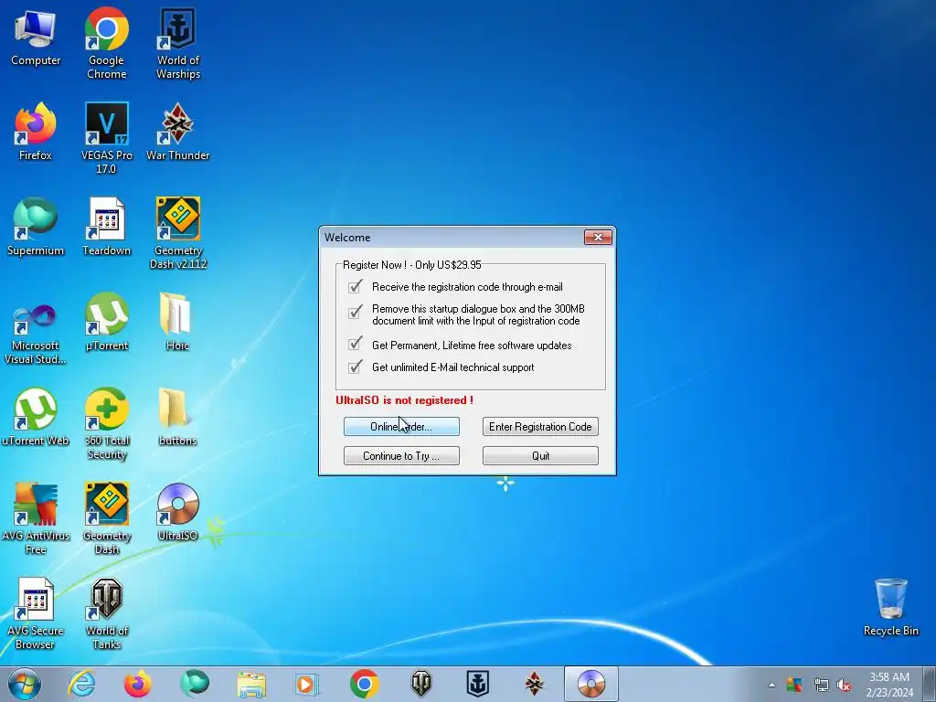Open the taskbar clock showing 3:58 AM
936x702 pixels.
coord(889,684)
